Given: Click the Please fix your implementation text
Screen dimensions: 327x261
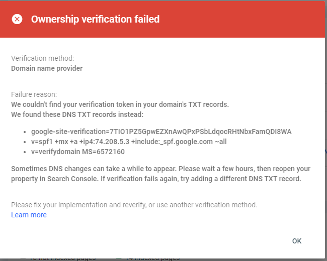Looking at the screenshot, I should [x=134, y=205].
